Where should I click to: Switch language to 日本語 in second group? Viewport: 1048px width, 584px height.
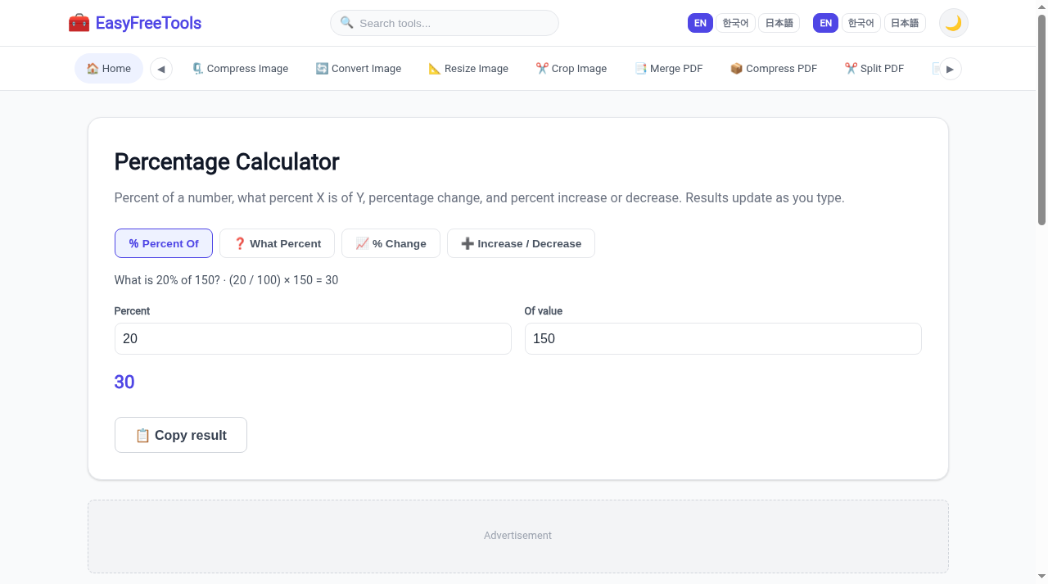point(905,23)
